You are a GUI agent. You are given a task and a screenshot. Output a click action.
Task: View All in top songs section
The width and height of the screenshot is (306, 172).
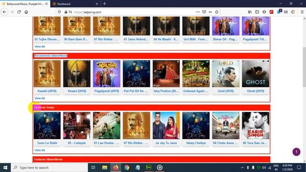click(39, 46)
